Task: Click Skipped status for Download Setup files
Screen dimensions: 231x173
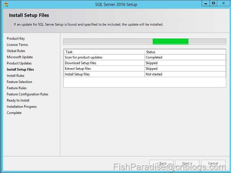Action: click(x=185, y=63)
